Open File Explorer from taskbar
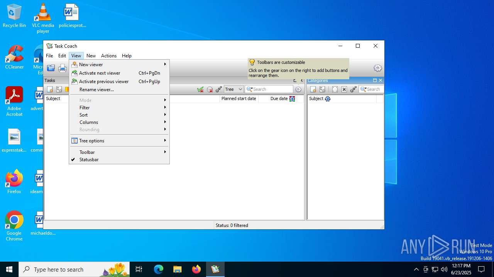Viewport: 494px width, 277px height. 177,269
